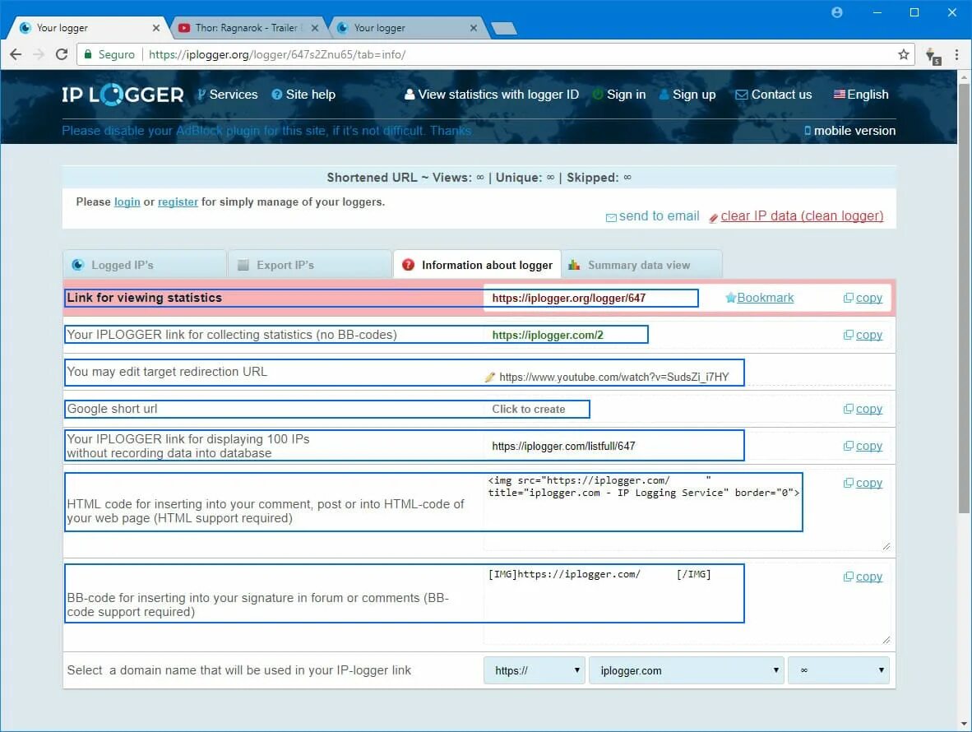Image resolution: width=972 pixels, height=732 pixels.
Task: Copy the IPLOGGER collecting statistics link
Action: point(863,336)
